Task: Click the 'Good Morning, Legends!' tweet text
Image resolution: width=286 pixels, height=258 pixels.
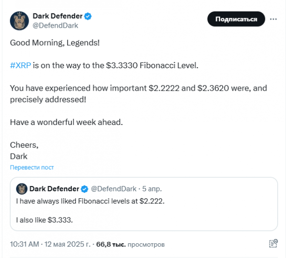Action: click(55, 43)
